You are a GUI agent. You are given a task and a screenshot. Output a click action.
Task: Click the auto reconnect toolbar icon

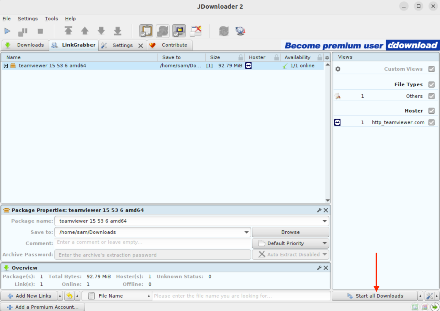click(163, 31)
